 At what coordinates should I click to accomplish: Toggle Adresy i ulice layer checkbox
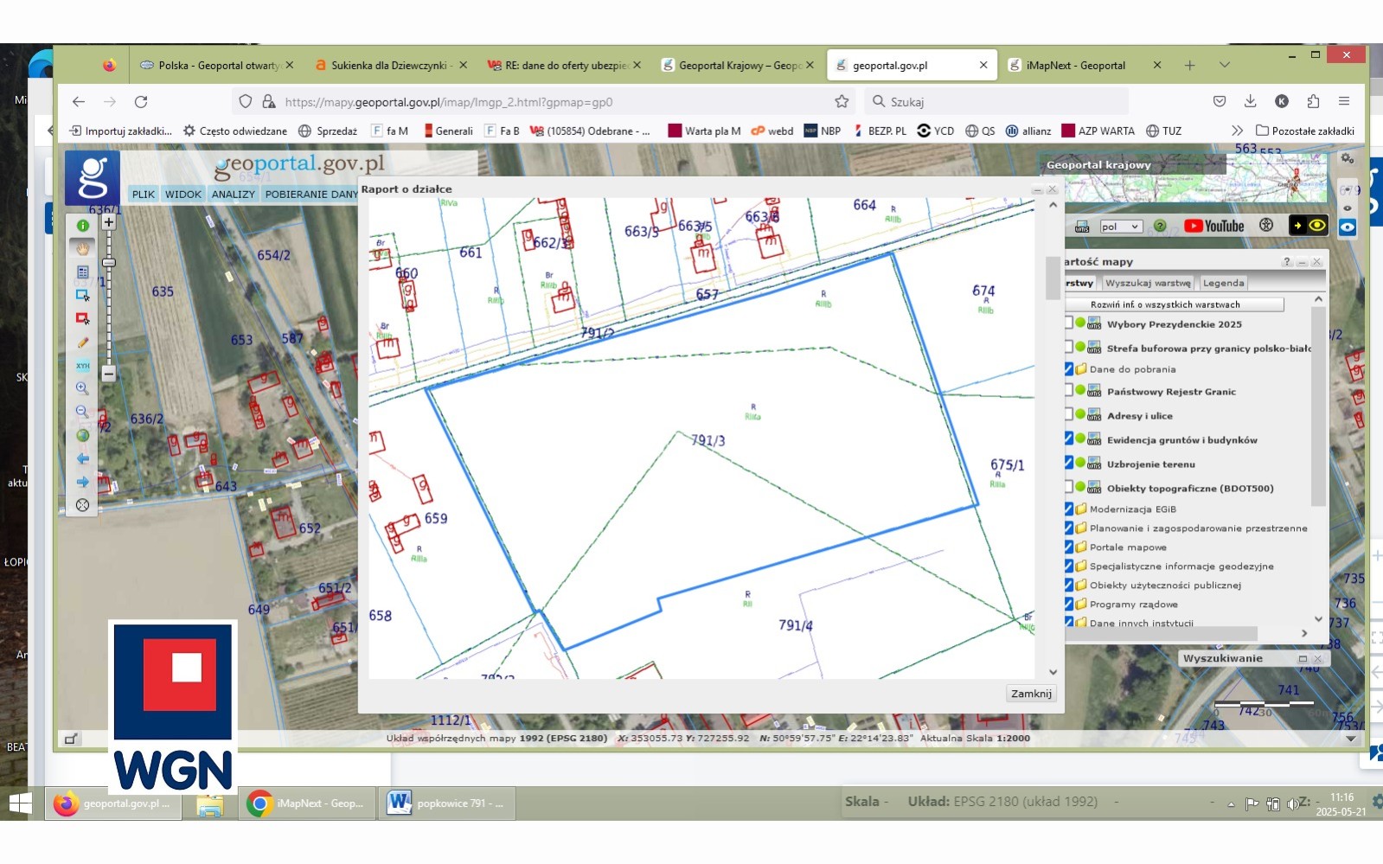pos(1069,415)
